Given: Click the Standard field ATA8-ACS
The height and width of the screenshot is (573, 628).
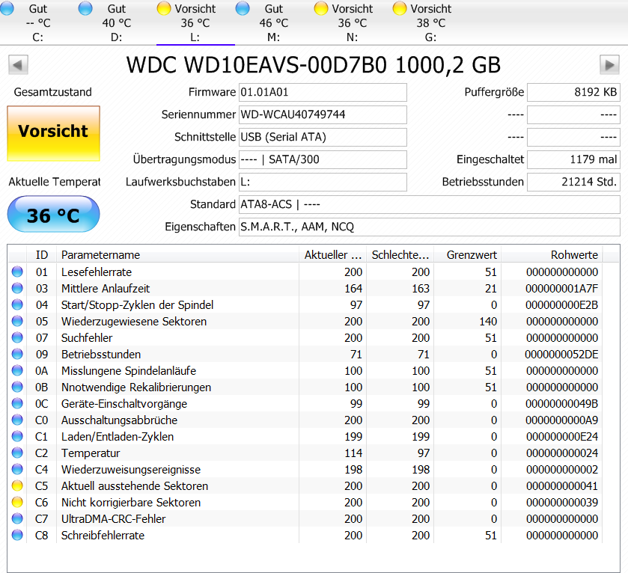Looking at the screenshot, I should (x=430, y=204).
